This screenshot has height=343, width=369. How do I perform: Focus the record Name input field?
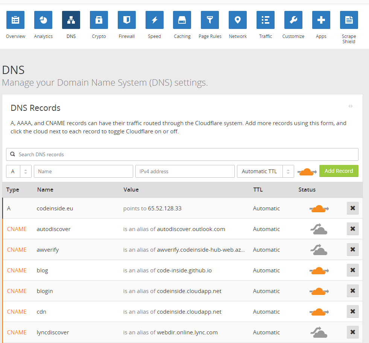(83, 171)
